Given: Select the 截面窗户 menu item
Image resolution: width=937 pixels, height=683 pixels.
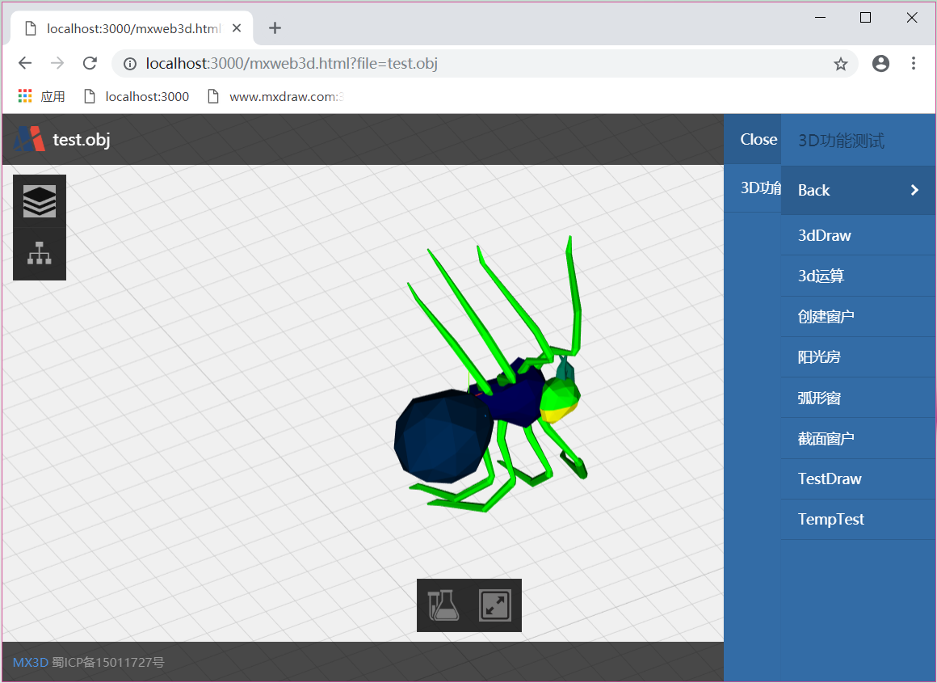Looking at the screenshot, I should coord(858,438).
